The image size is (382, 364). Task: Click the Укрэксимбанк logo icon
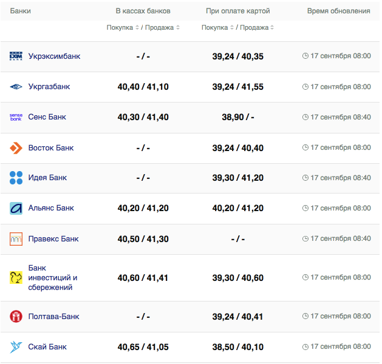point(16,56)
